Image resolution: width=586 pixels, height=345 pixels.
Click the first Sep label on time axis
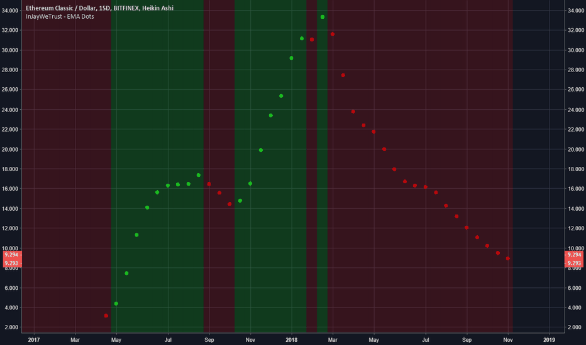209,340
